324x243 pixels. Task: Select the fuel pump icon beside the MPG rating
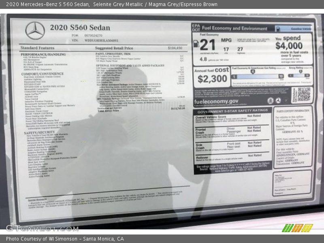(x=196, y=43)
